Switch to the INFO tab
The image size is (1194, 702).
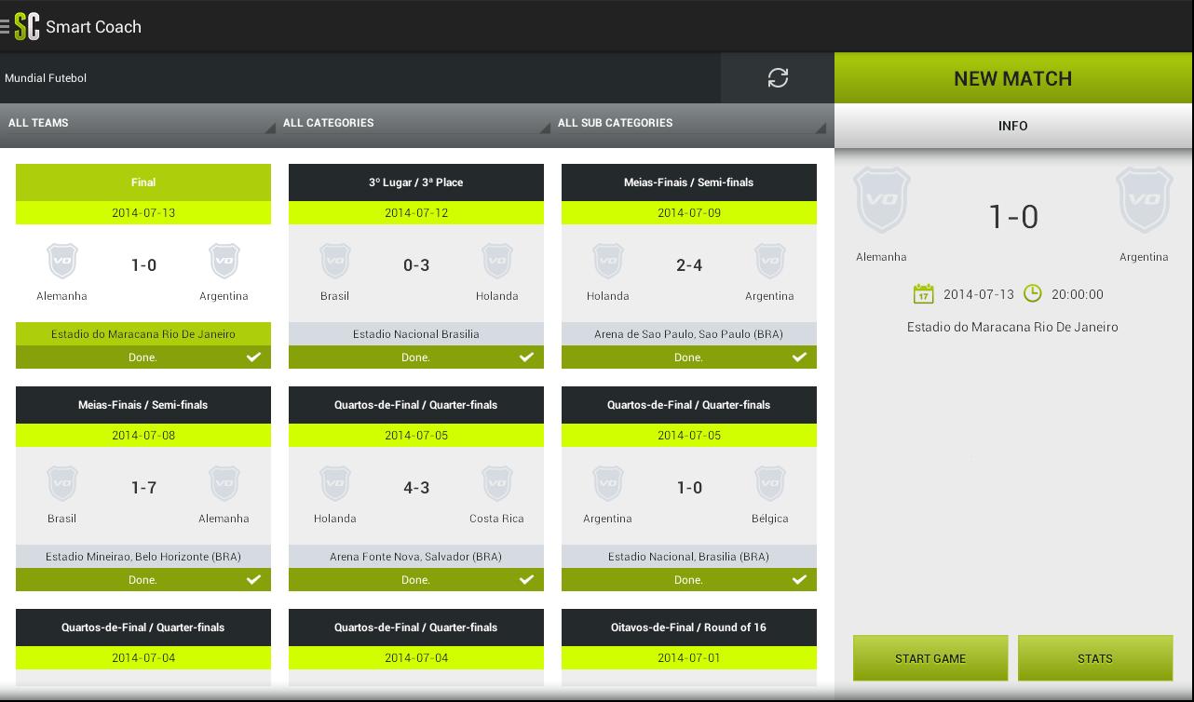(x=1013, y=126)
